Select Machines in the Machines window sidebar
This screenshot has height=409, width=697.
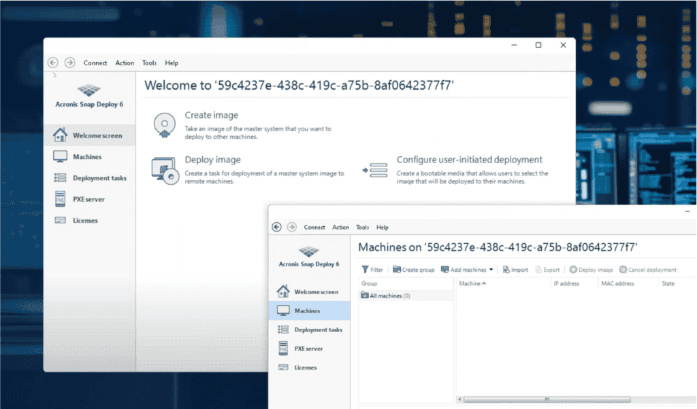[310, 311]
